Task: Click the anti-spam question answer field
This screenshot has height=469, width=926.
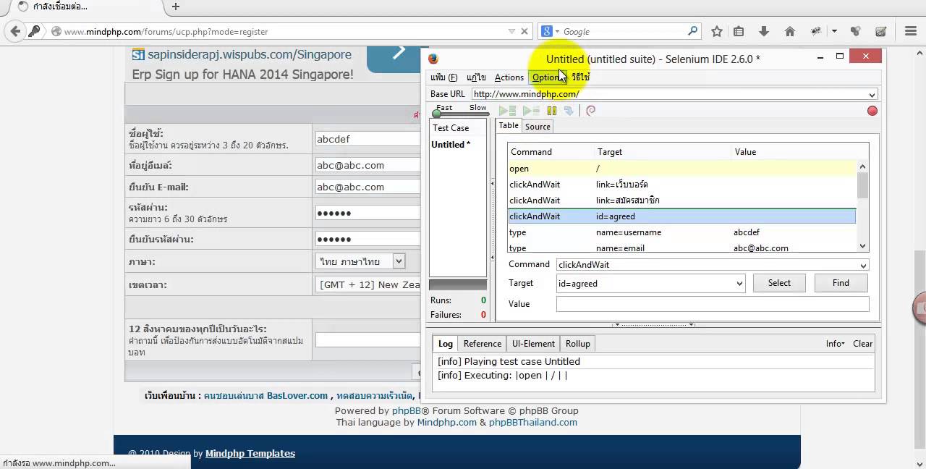Action: (368, 339)
